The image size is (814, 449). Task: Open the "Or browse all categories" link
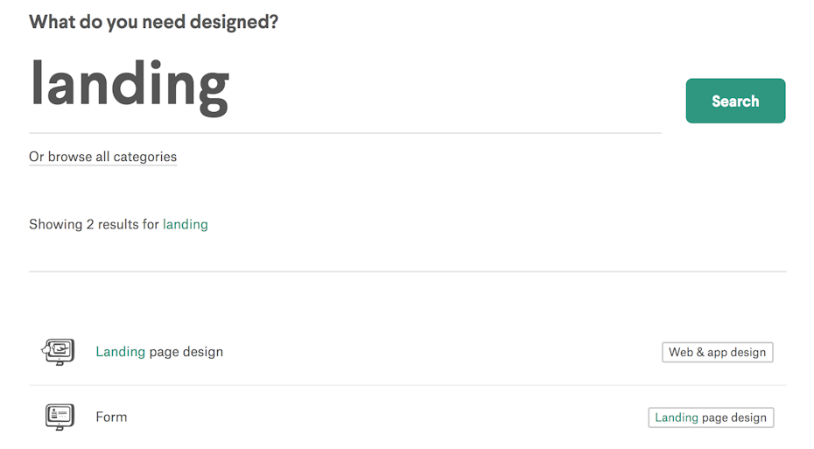tap(102, 158)
